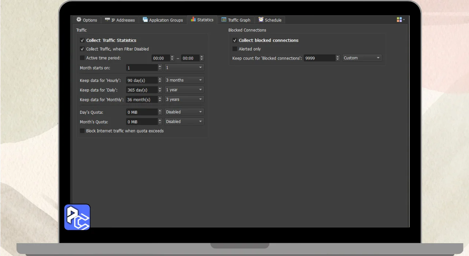Click the Schedule alarm clock icon

(x=261, y=20)
